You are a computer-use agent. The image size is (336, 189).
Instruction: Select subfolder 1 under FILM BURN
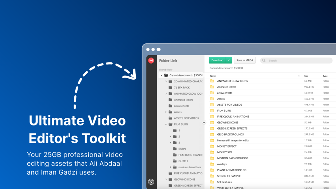click(179, 130)
